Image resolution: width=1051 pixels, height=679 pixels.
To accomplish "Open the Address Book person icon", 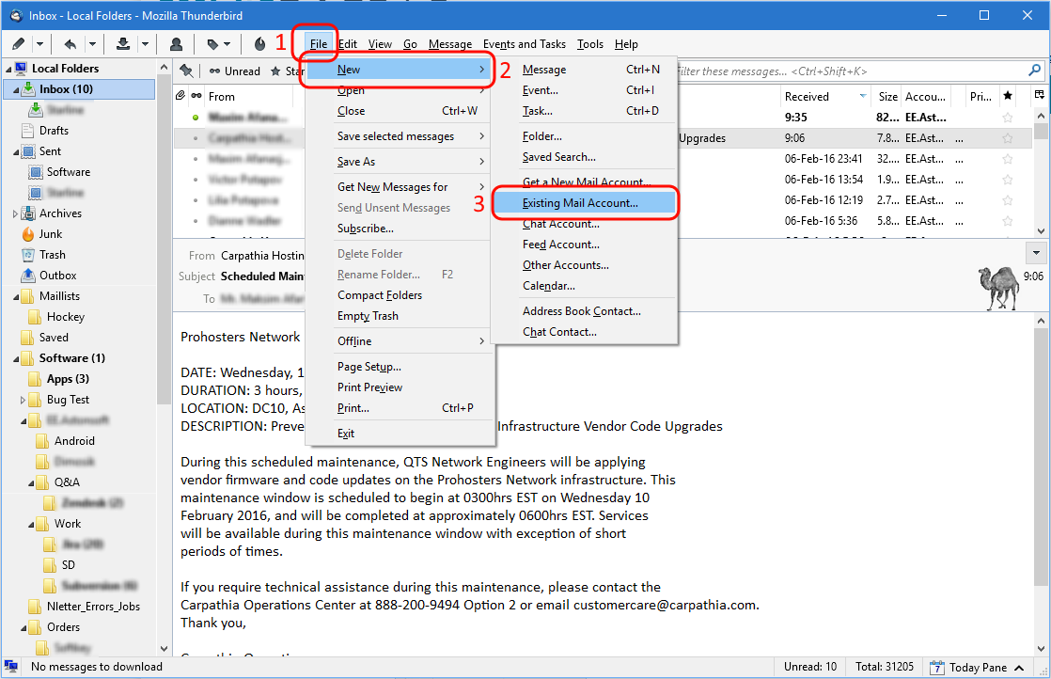I will click(177, 44).
